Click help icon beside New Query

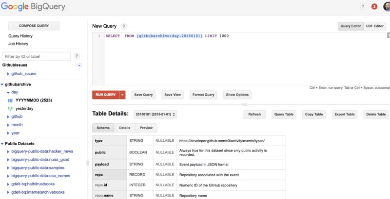tap(124, 26)
